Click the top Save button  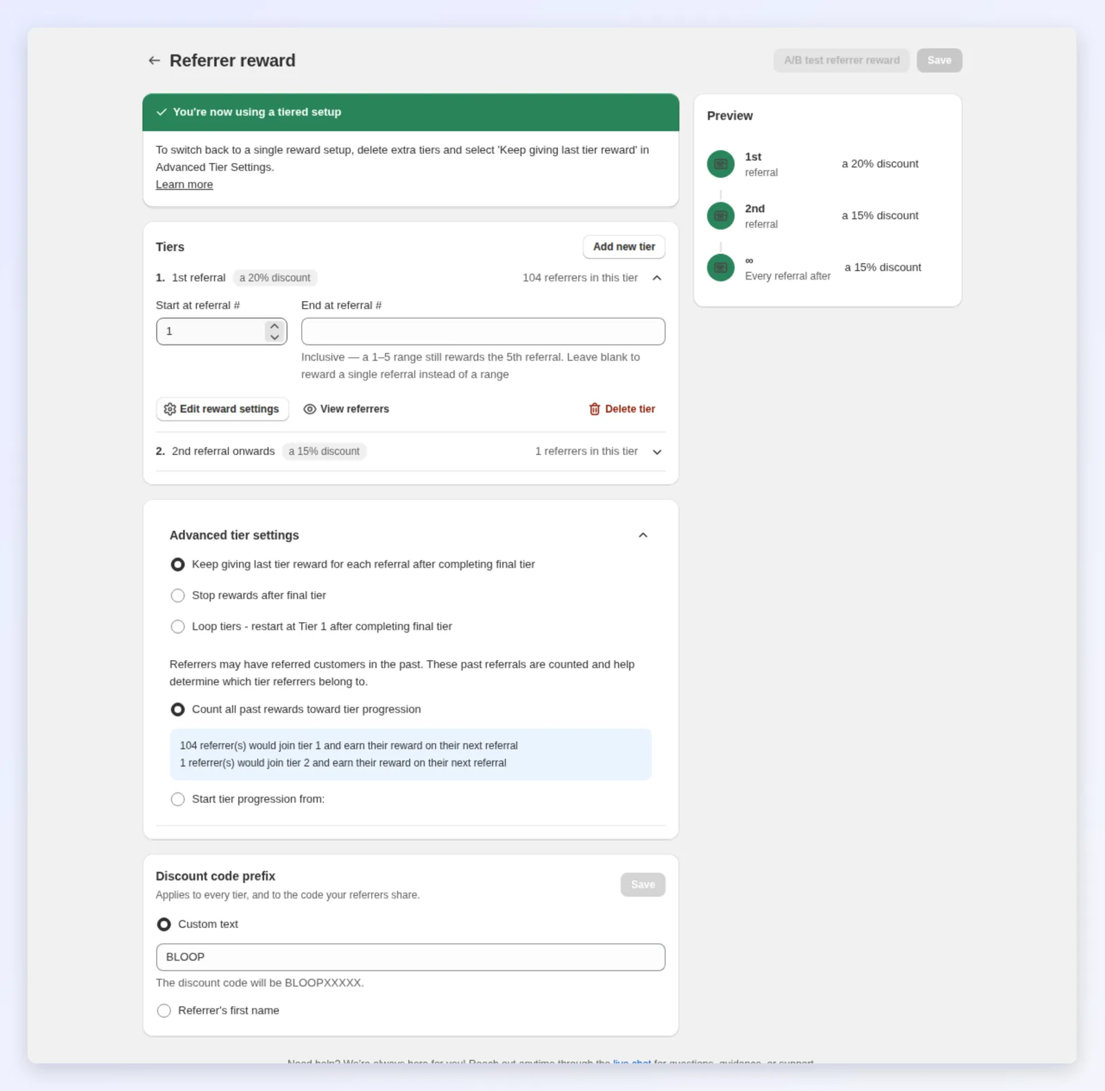coord(939,61)
